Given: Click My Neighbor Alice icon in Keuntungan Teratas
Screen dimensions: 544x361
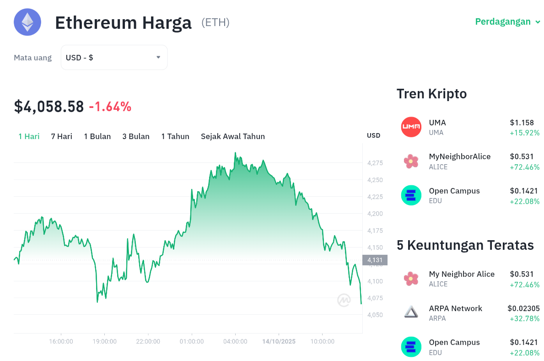Looking at the screenshot, I should coord(411,279).
